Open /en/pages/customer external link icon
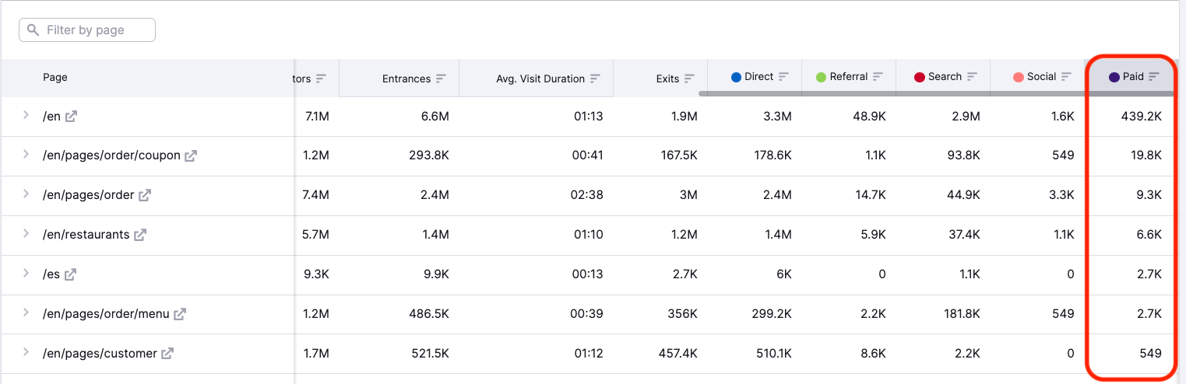Screen dimensions: 1186x384 coord(167,354)
